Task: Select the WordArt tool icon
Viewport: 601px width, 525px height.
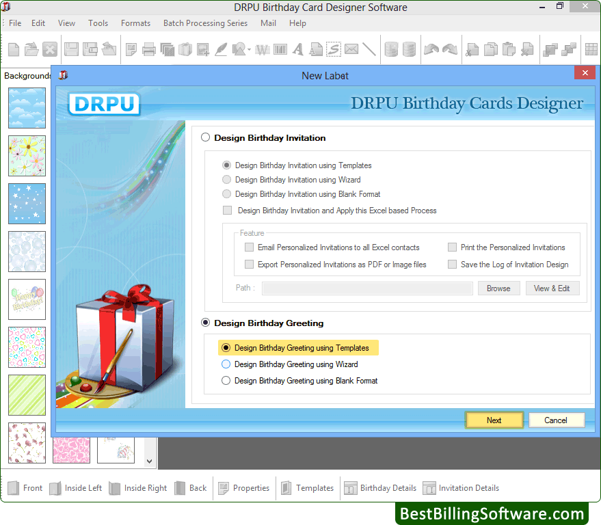Action: [263, 49]
